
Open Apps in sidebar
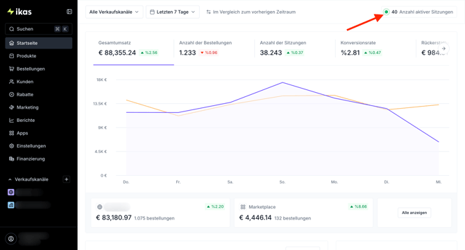pyautogui.click(x=39, y=133)
